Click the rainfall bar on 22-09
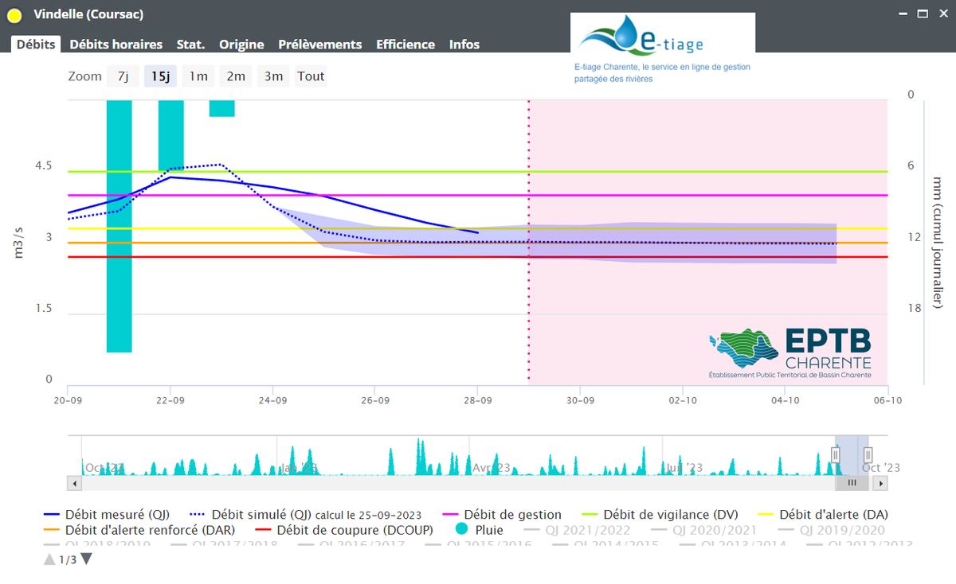This screenshot has height=584, width=956. click(x=170, y=136)
